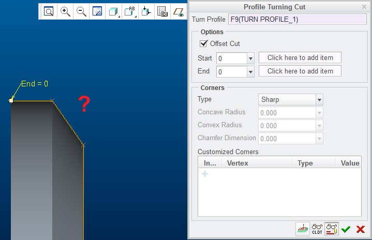Click the view manager table icon

[x=162, y=11]
